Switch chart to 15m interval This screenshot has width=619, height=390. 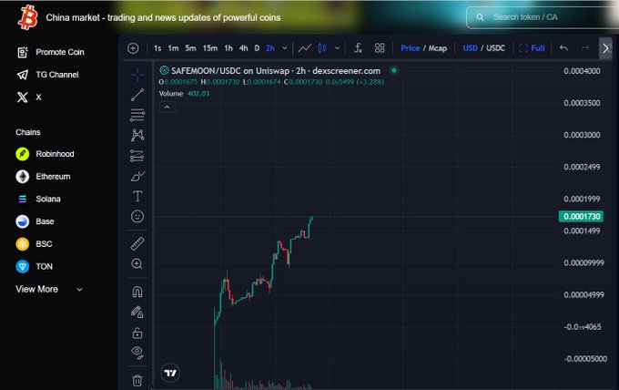coord(210,48)
